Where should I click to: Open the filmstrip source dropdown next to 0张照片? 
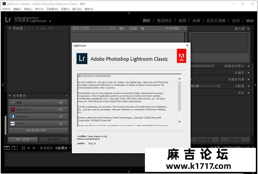70,148
